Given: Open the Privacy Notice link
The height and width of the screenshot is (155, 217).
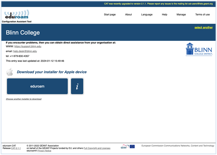Looking at the screenshot, I should pyautogui.click(x=44, y=151).
